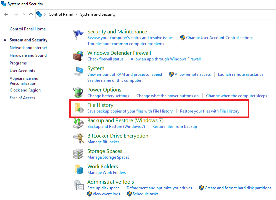
Task: Open the Storage Spaces stacked drives icon
Action: tap(78, 154)
